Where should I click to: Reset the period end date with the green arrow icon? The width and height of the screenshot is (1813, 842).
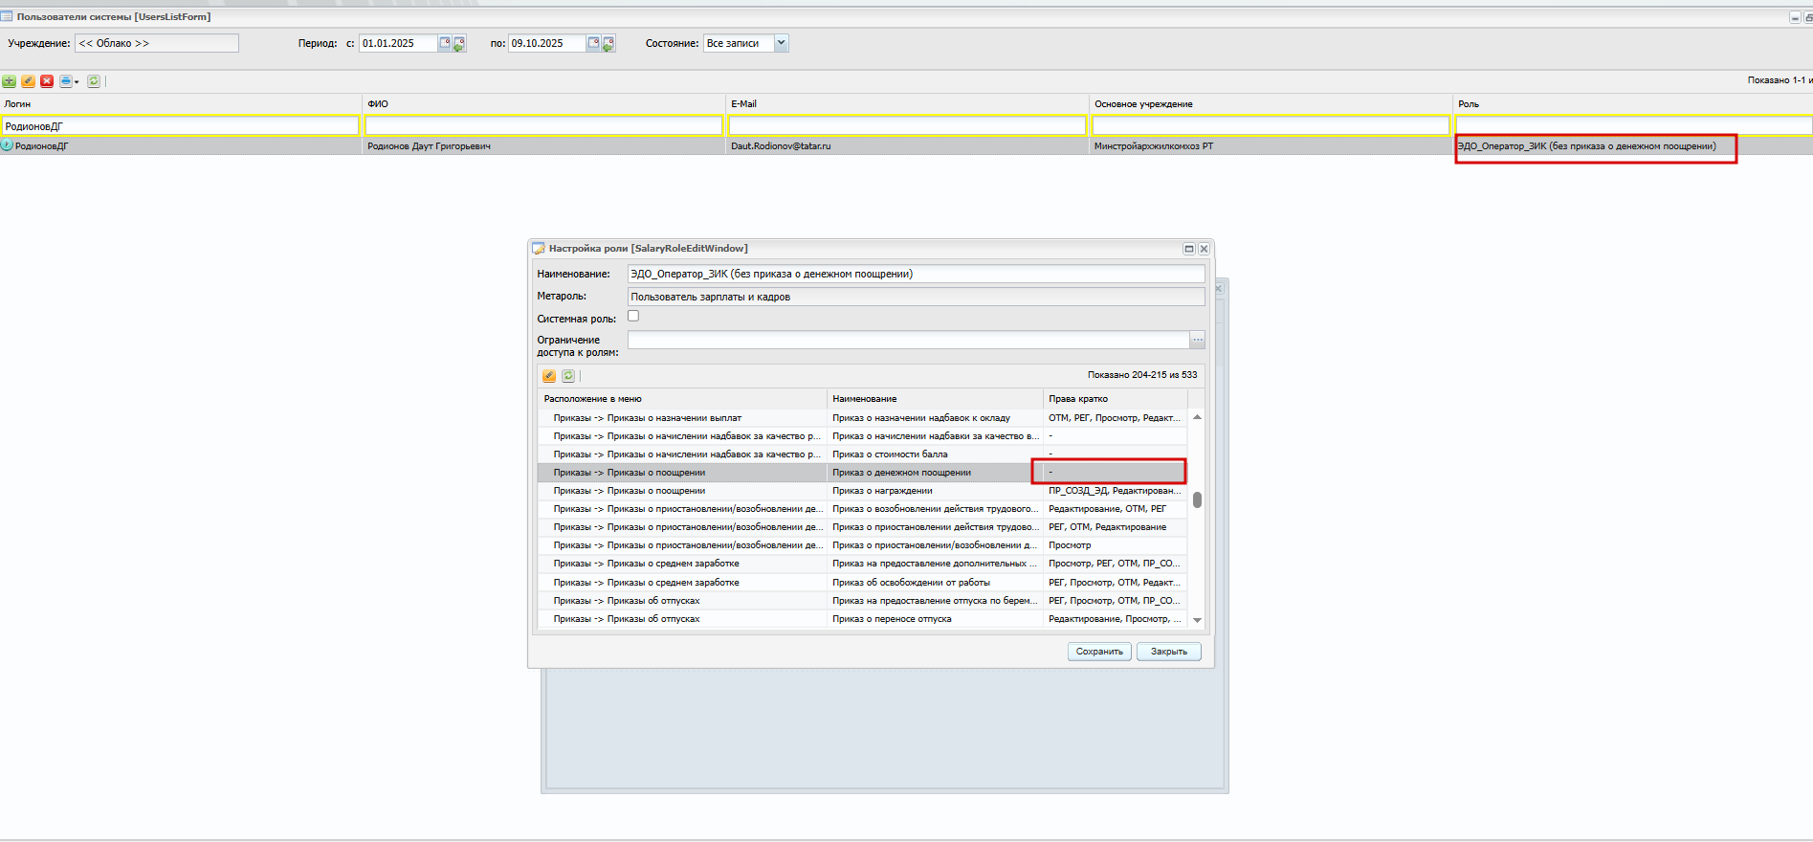[608, 44]
